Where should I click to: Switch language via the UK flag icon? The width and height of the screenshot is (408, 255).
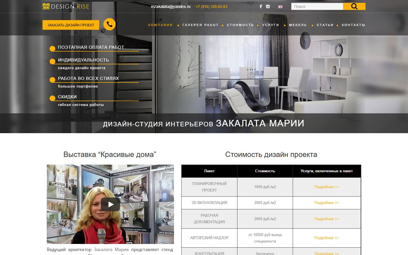280,7
